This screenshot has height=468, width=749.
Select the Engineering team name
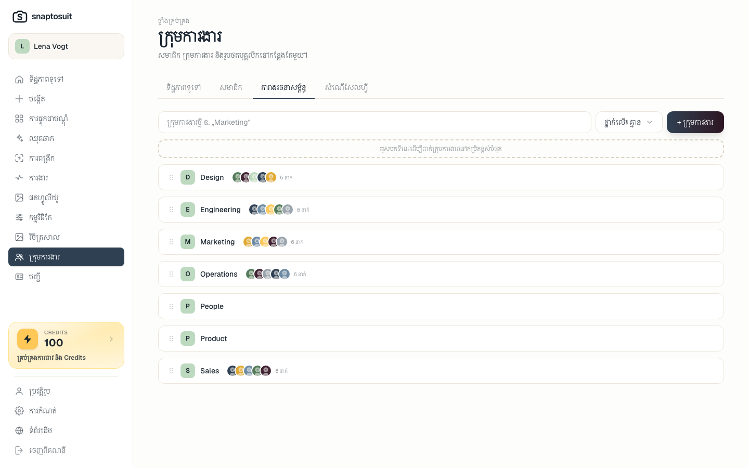click(x=221, y=210)
